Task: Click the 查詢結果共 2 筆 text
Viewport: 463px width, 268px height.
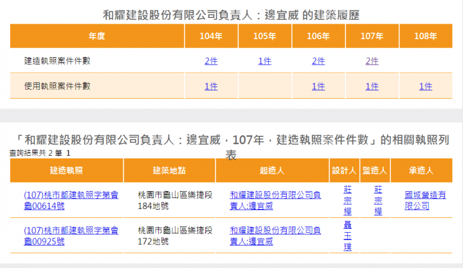Action: pyautogui.click(x=36, y=153)
